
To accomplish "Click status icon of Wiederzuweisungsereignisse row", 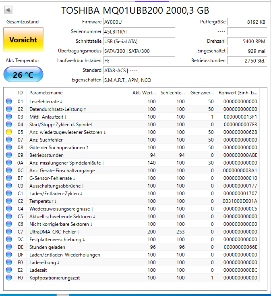I will click(x=9, y=208).
